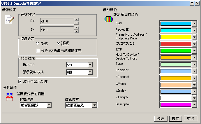Open the Recipient color dropdown arrow

click(x=195, y=71)
